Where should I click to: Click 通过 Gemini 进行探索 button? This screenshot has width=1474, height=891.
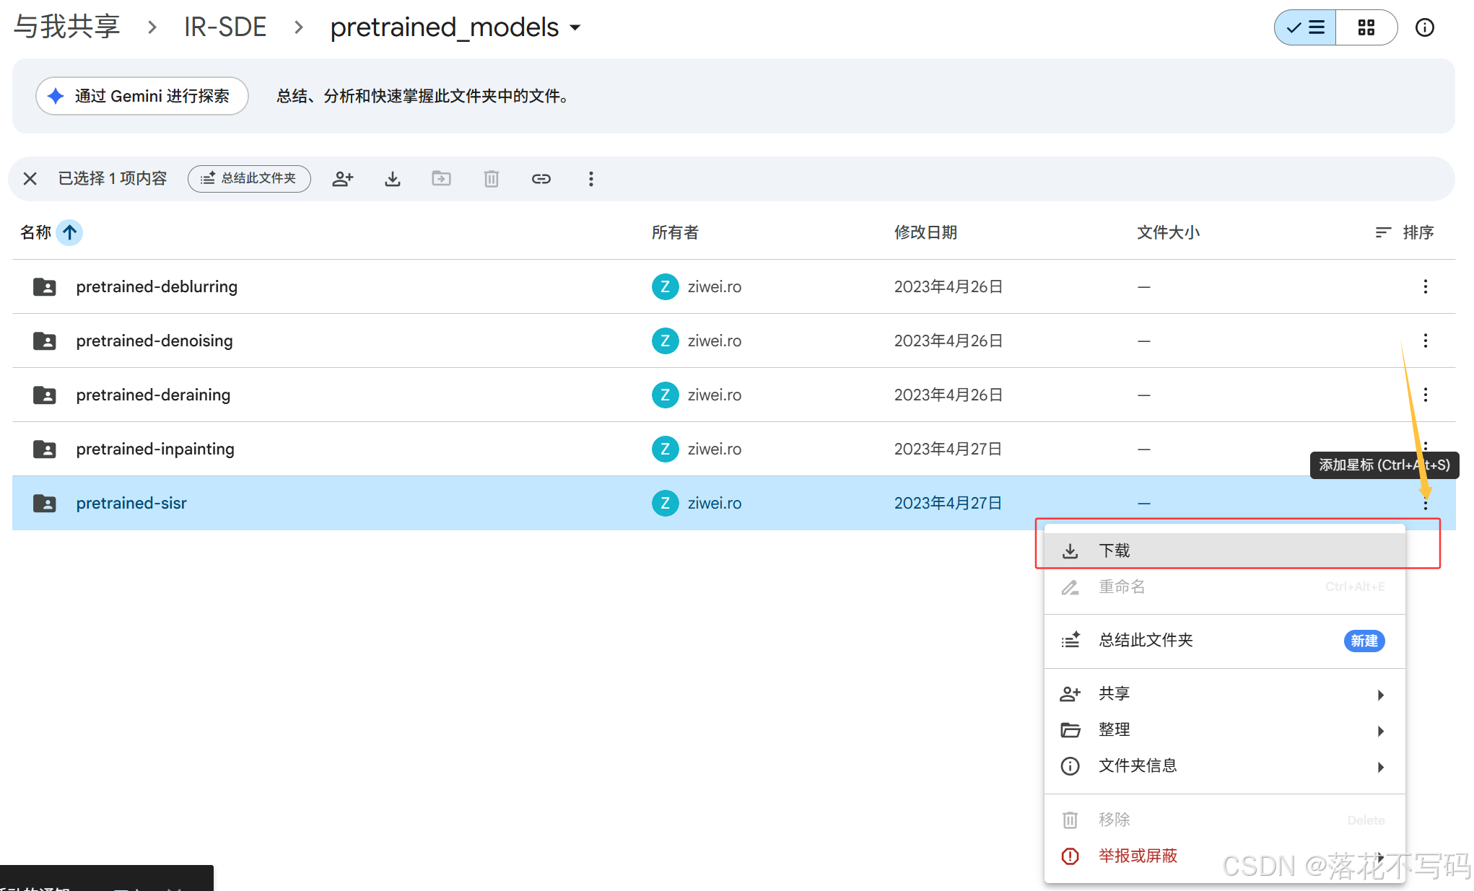pos(142,96)
